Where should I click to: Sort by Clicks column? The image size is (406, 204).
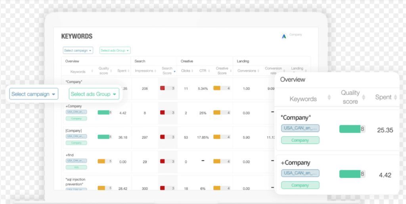point(193,71)
